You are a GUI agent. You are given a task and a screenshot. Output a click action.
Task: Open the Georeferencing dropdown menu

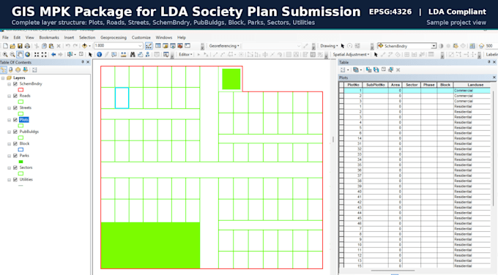(224, 46)
